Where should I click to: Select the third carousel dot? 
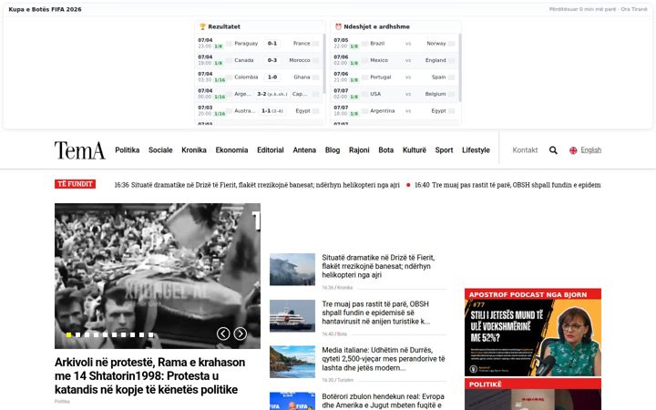[87, 334]
